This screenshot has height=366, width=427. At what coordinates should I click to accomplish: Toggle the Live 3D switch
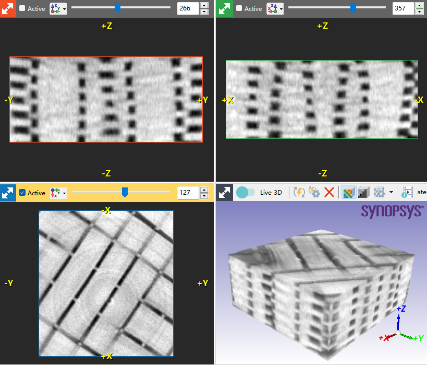[x=245, y=192]
